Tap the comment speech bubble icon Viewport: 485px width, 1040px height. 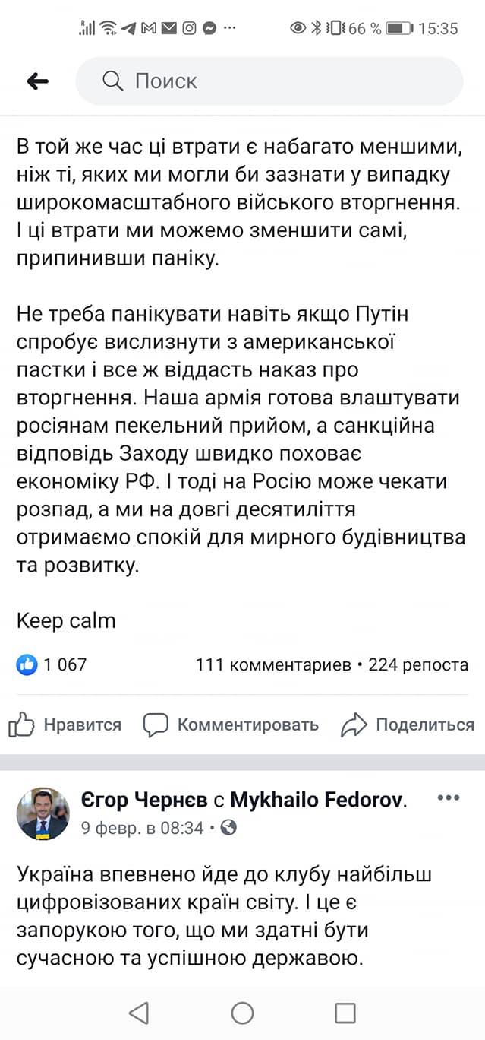click(156, 725)
